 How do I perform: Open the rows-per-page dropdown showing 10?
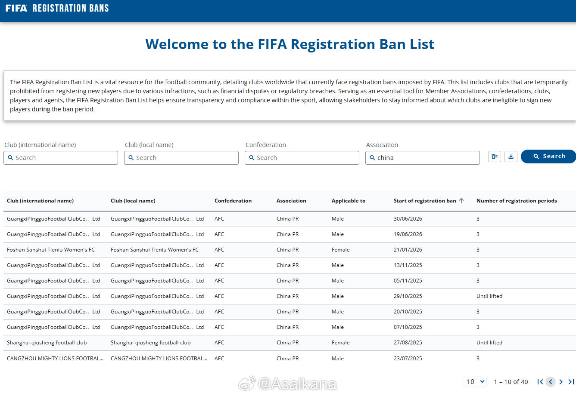tap(475, 382)
